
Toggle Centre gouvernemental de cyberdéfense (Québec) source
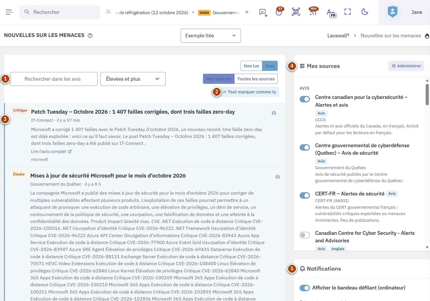pyautogui.click(x=305, y=147)
